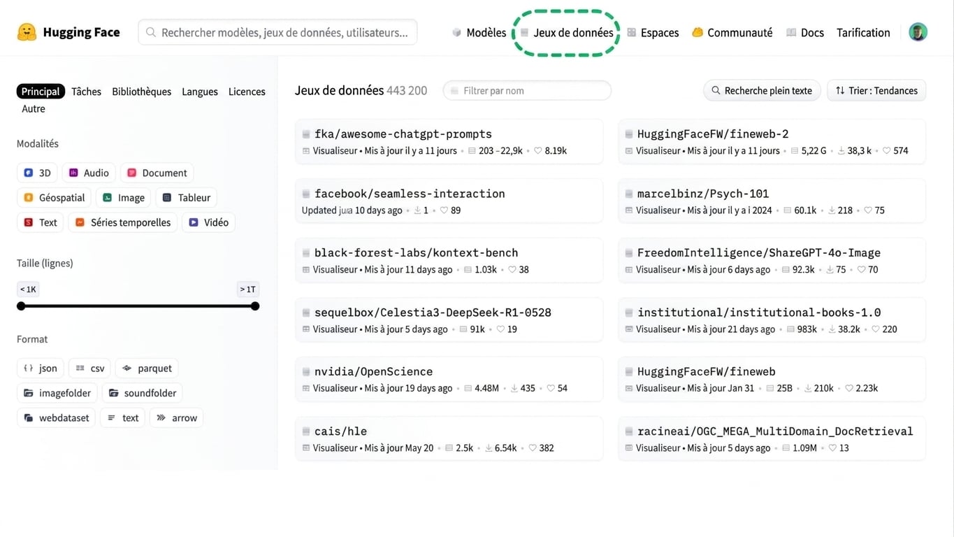
Task: Toggle the Tableur modality filter
Action: pyautogui.click(x=186, y=198)
